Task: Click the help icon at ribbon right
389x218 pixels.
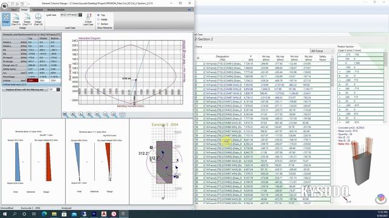Action: point(189,10)
